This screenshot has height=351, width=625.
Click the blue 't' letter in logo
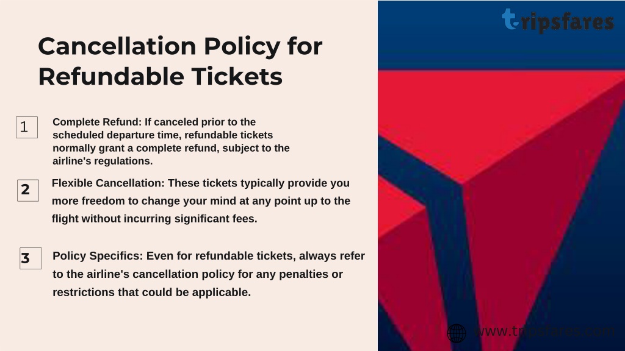click(510, 19)
